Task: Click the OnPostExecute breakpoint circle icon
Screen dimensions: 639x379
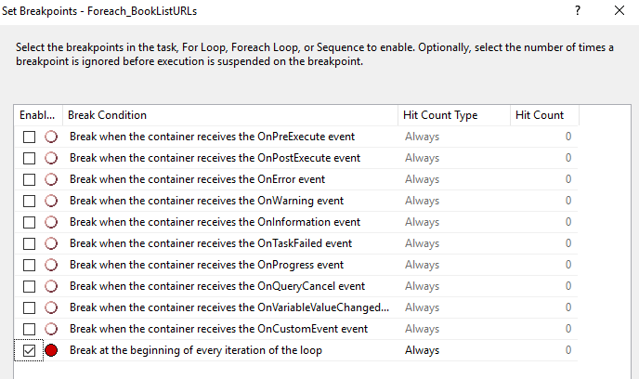Action: 51,158
